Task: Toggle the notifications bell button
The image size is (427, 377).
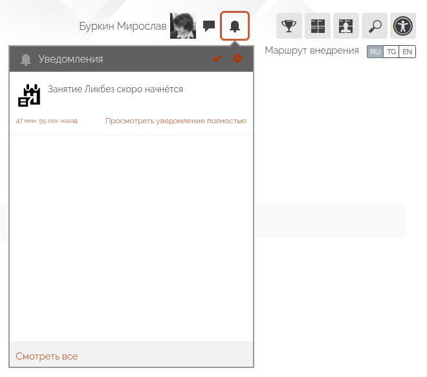Action: click(x=235, y=26)
